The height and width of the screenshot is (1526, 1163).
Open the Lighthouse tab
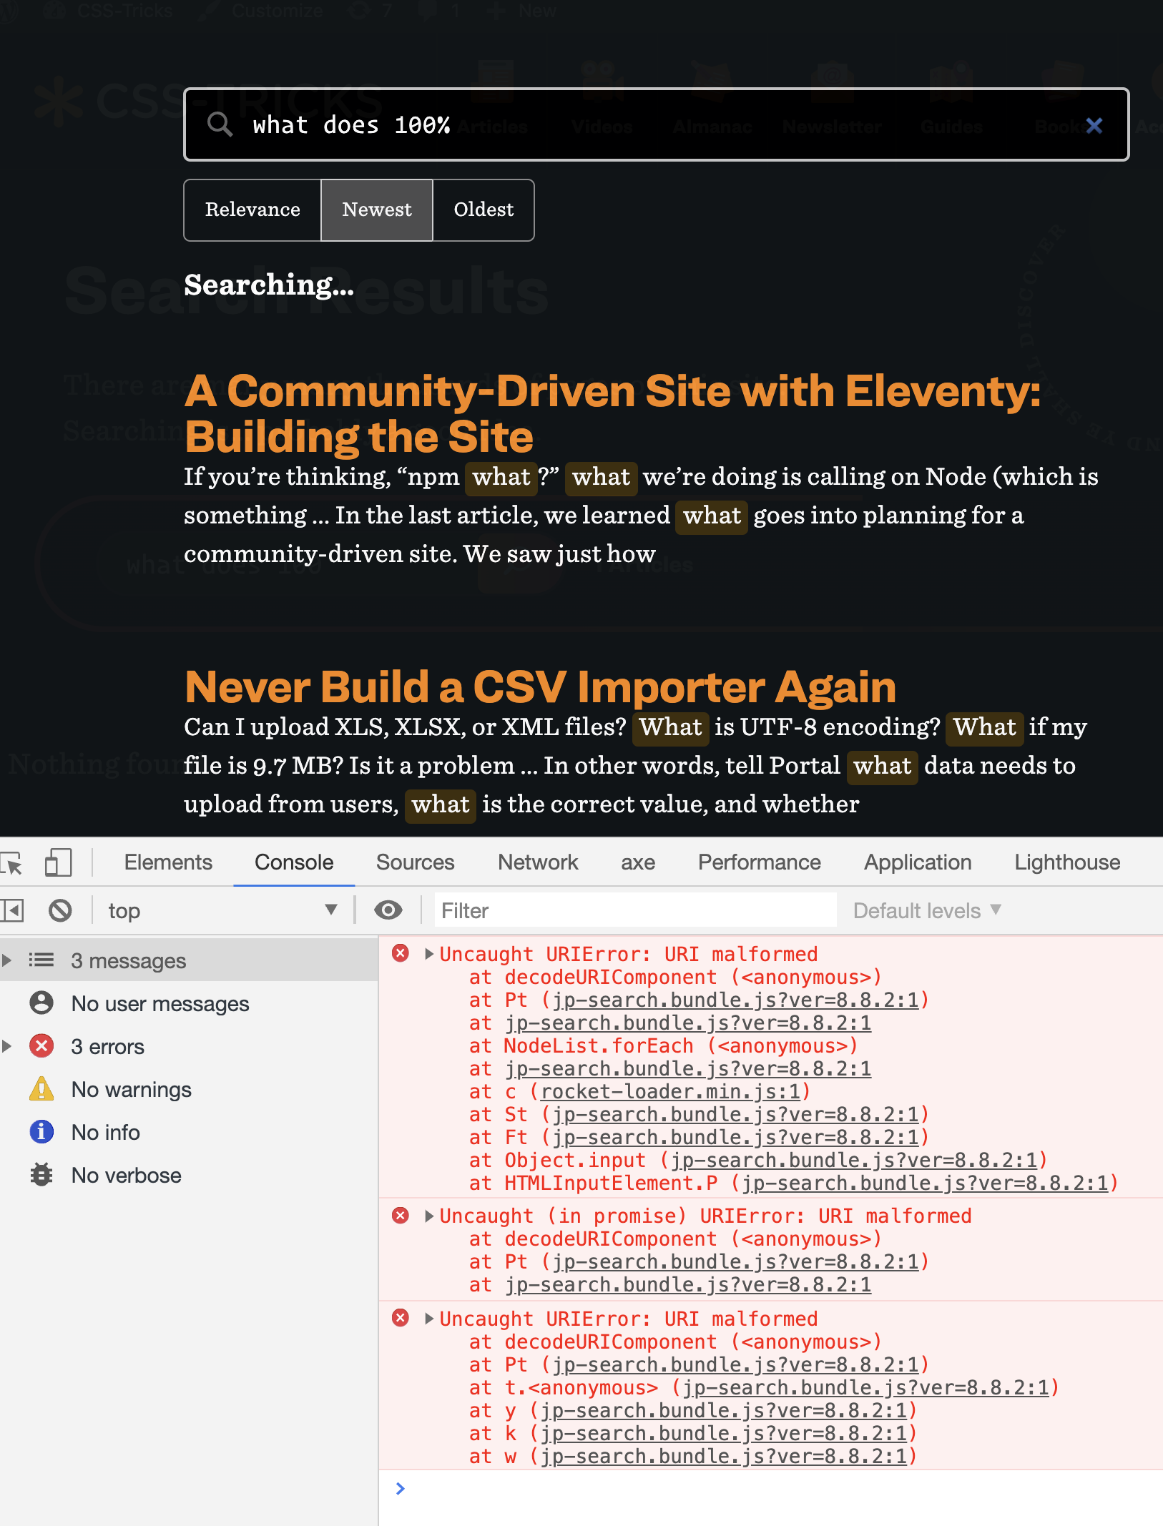point(1067,862)
